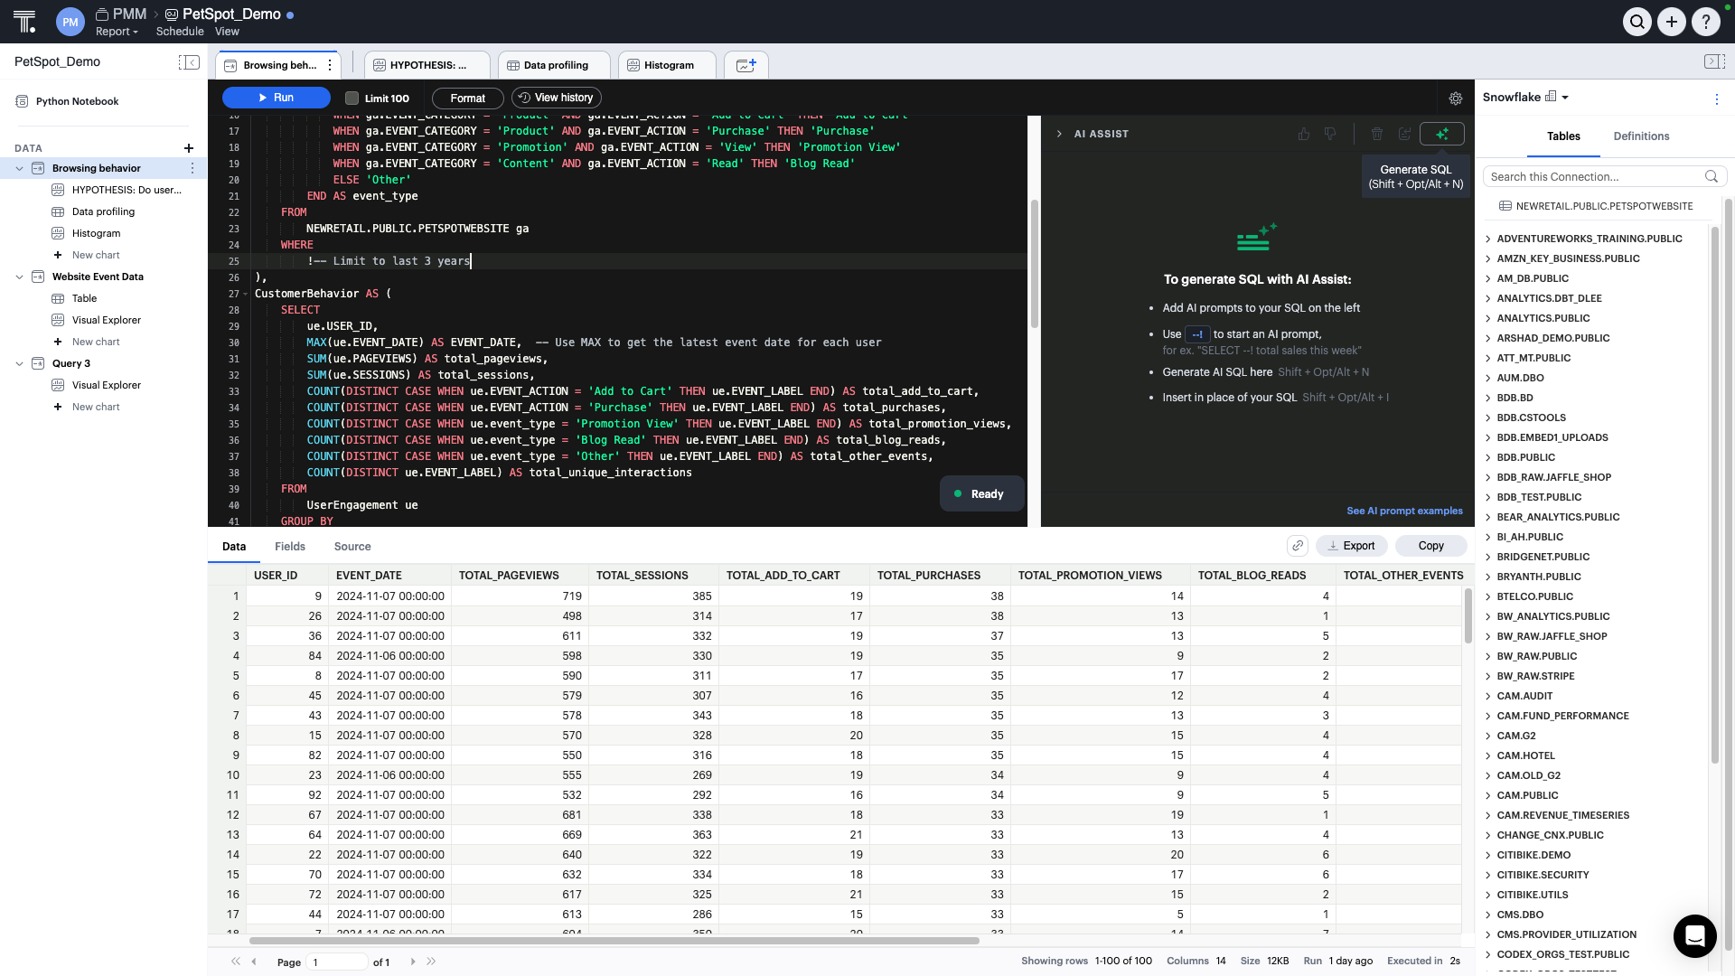Toggle the Limit 100 checkbox
This screenshot has height=976, width=1735.
click(x=352, y=99)
